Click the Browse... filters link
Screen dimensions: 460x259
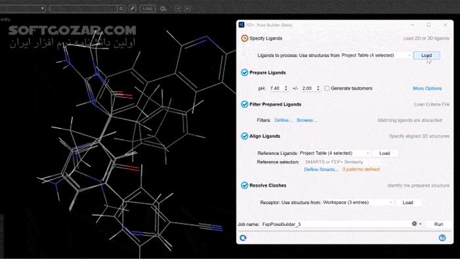[307, 120]
